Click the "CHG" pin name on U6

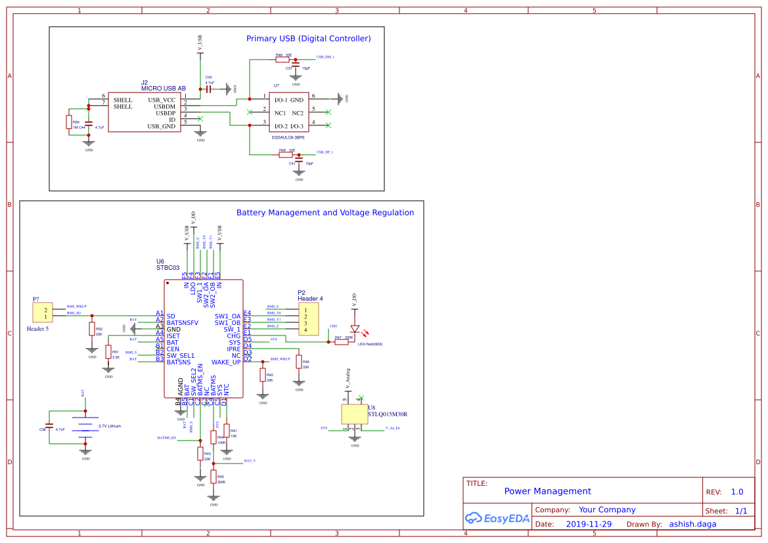[234, 336]
